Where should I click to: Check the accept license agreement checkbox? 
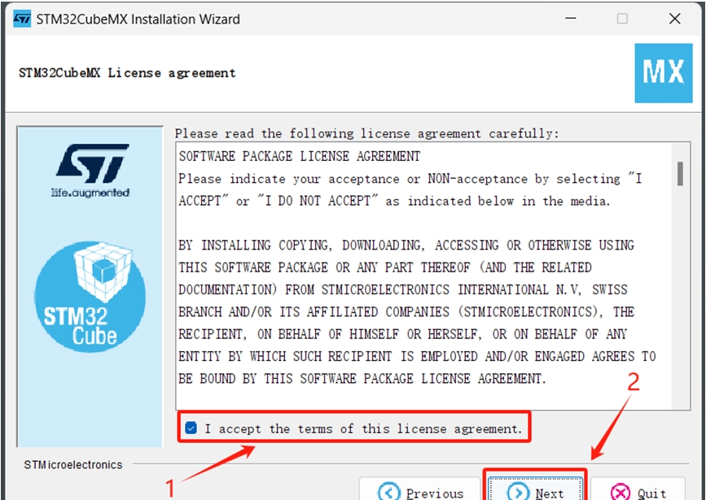tap(191, 428)
